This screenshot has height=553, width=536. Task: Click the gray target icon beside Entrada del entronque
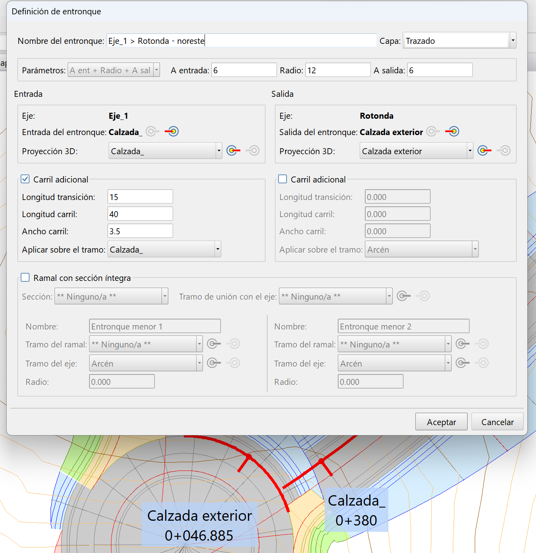[x=152, y=131]
